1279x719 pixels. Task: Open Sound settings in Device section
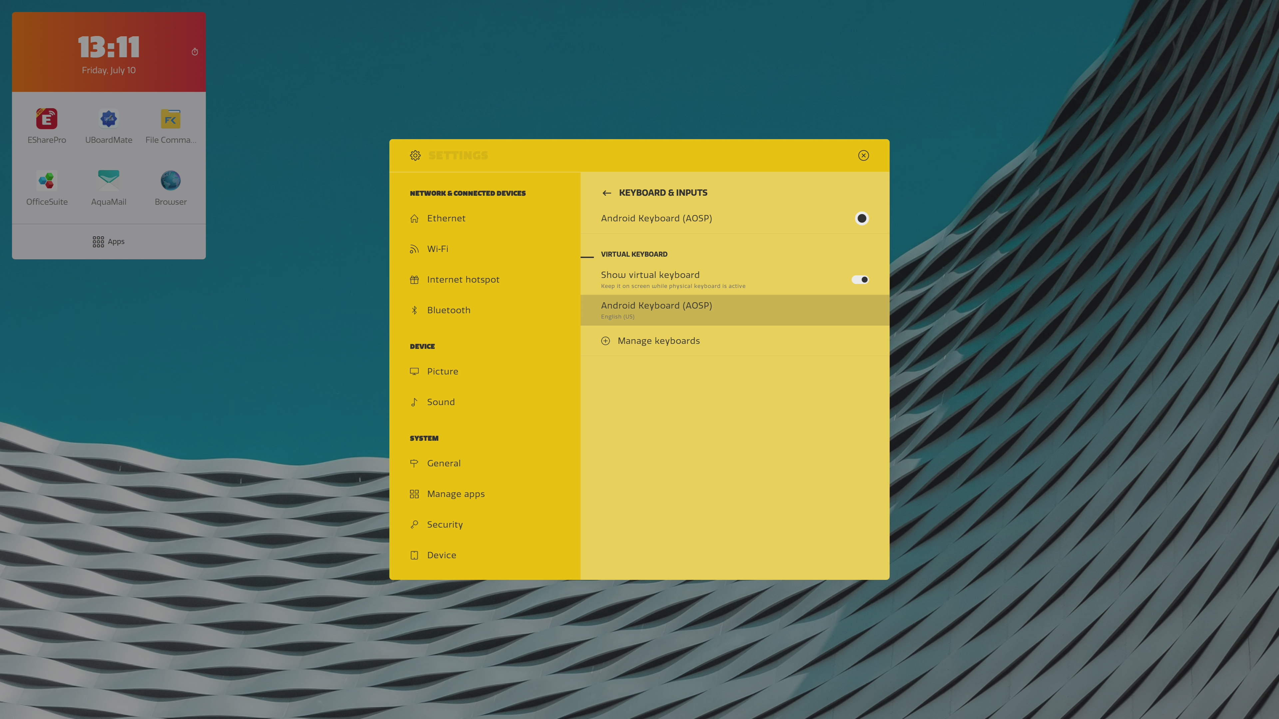click(x=440, y=402)
